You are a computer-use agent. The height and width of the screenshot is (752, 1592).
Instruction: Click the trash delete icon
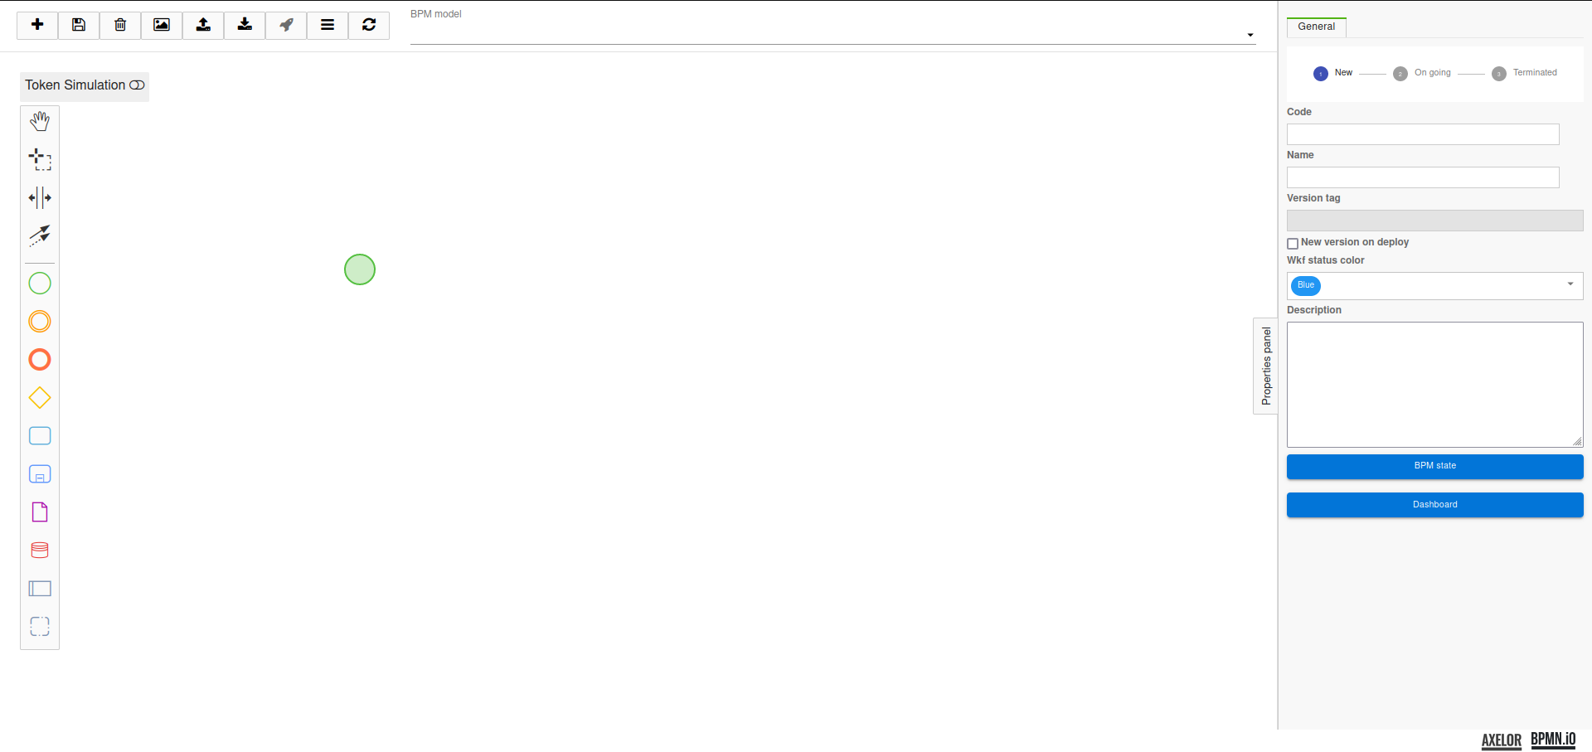tap(120, 25)
